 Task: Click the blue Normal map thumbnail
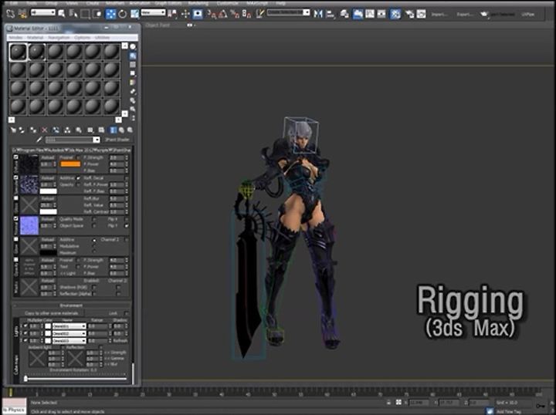click(29, 225)
